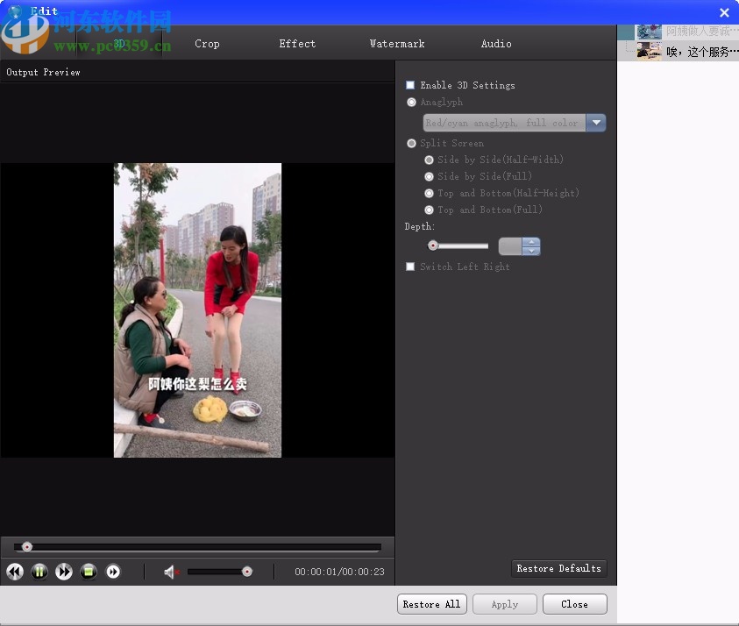
Task: Mute the preview audio speaker icon
Action: click(x=169, y=572)
